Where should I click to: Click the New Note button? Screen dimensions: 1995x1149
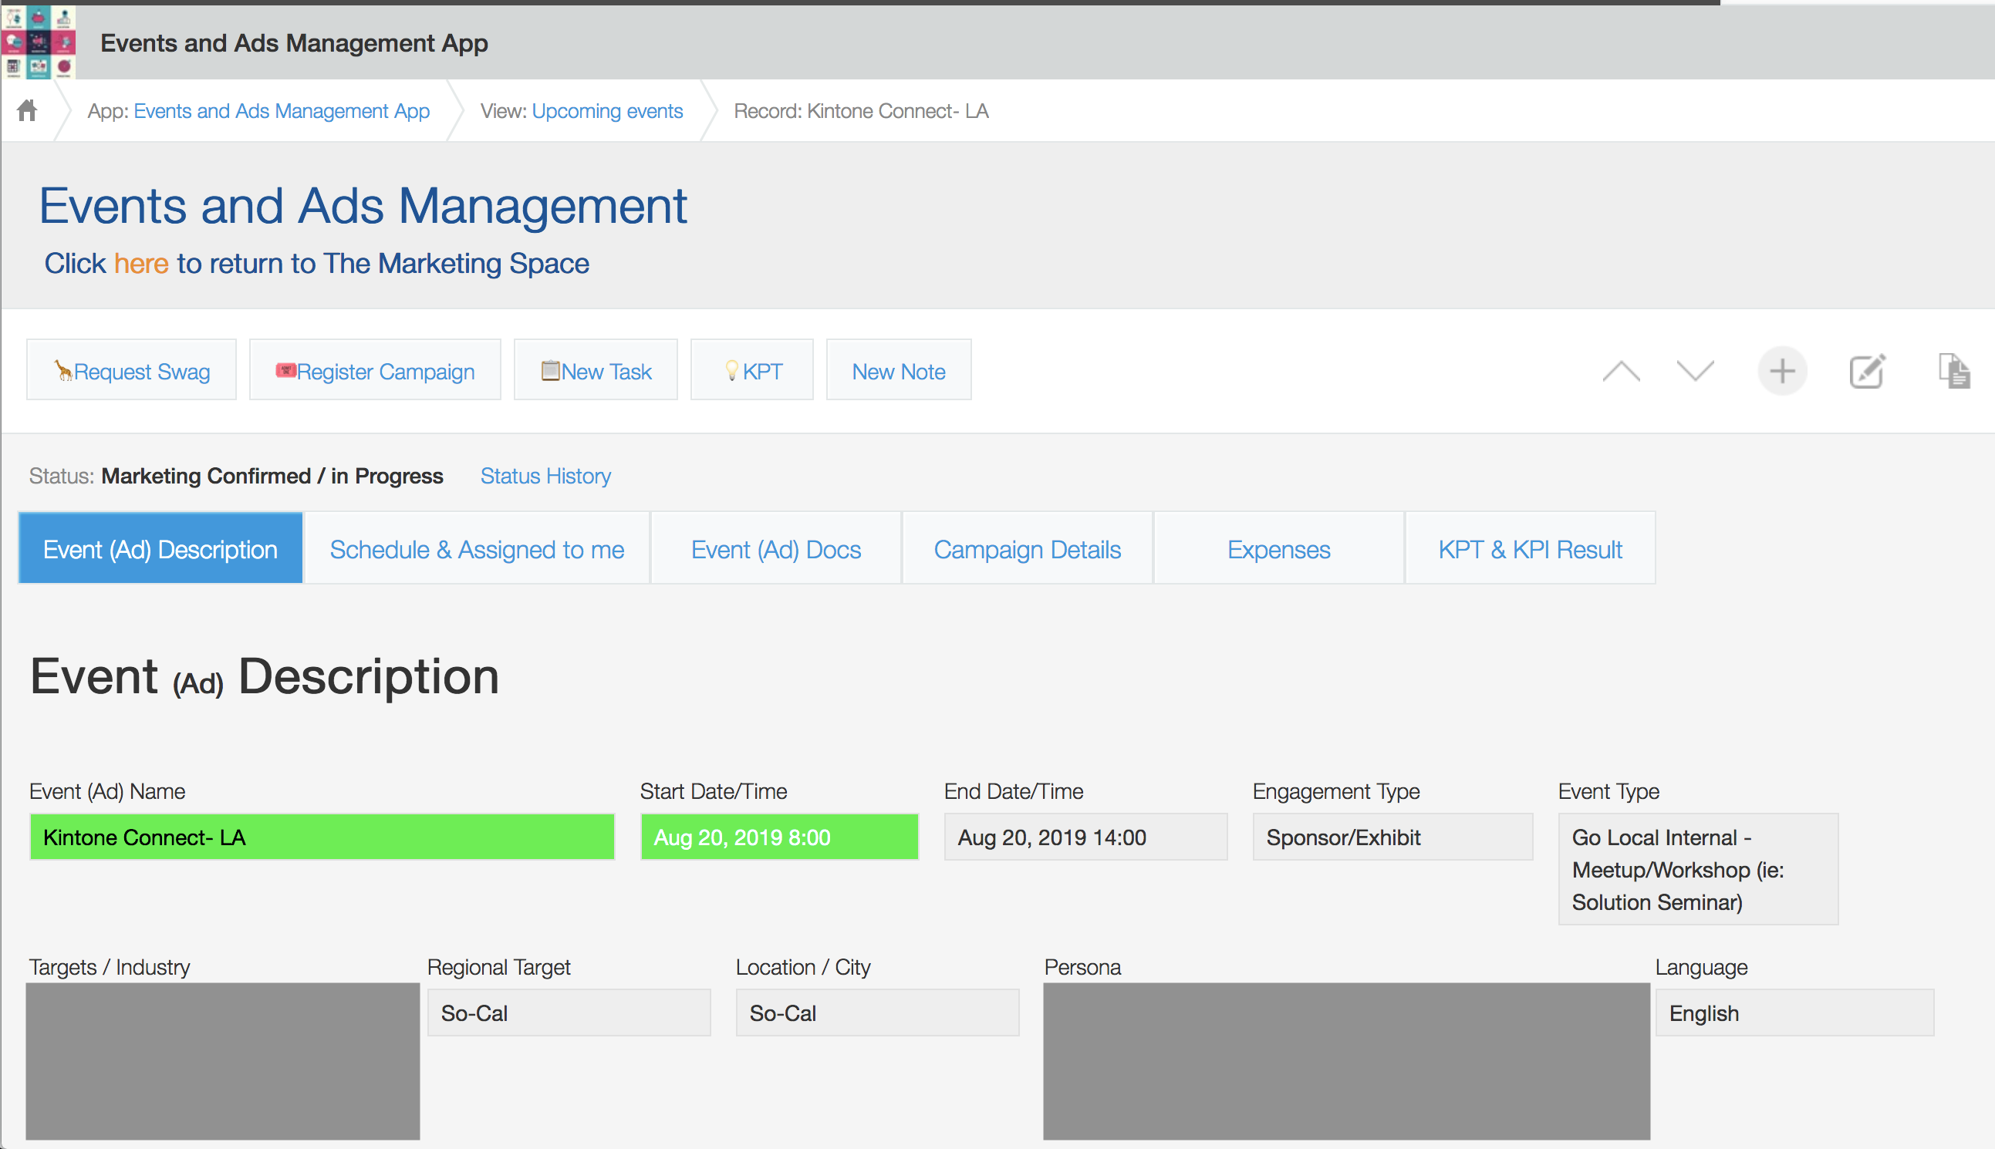(899, 371)
